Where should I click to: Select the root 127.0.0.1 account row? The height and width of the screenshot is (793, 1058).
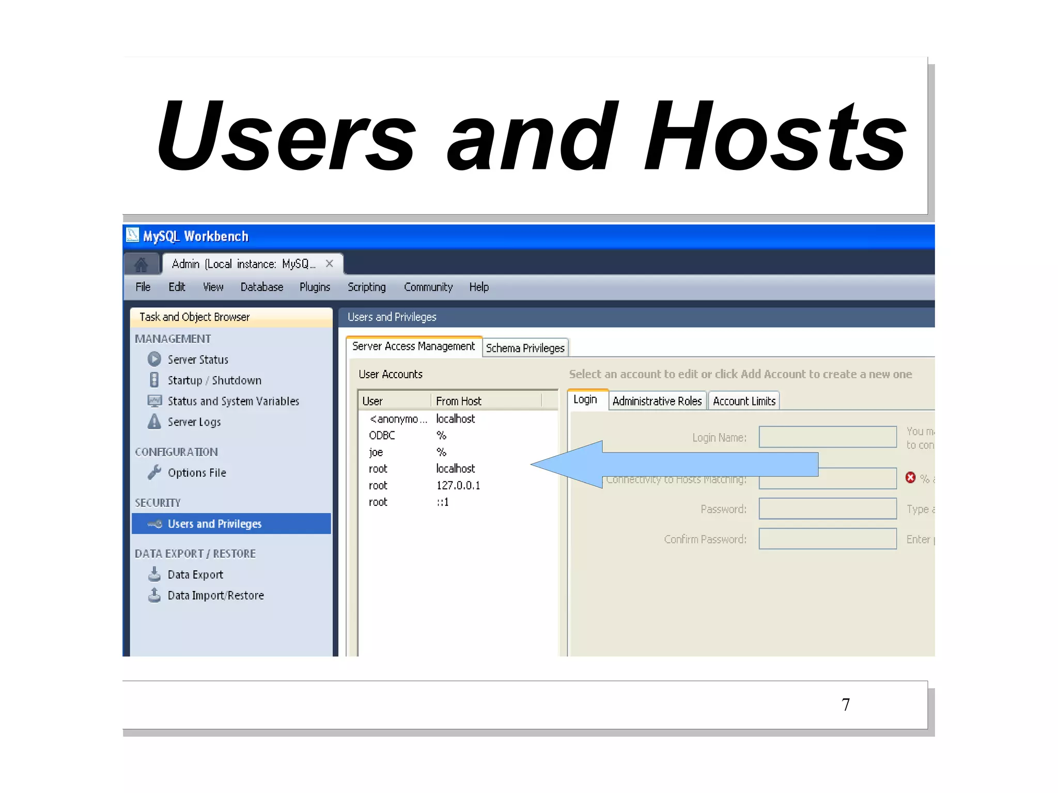point(458,485)
